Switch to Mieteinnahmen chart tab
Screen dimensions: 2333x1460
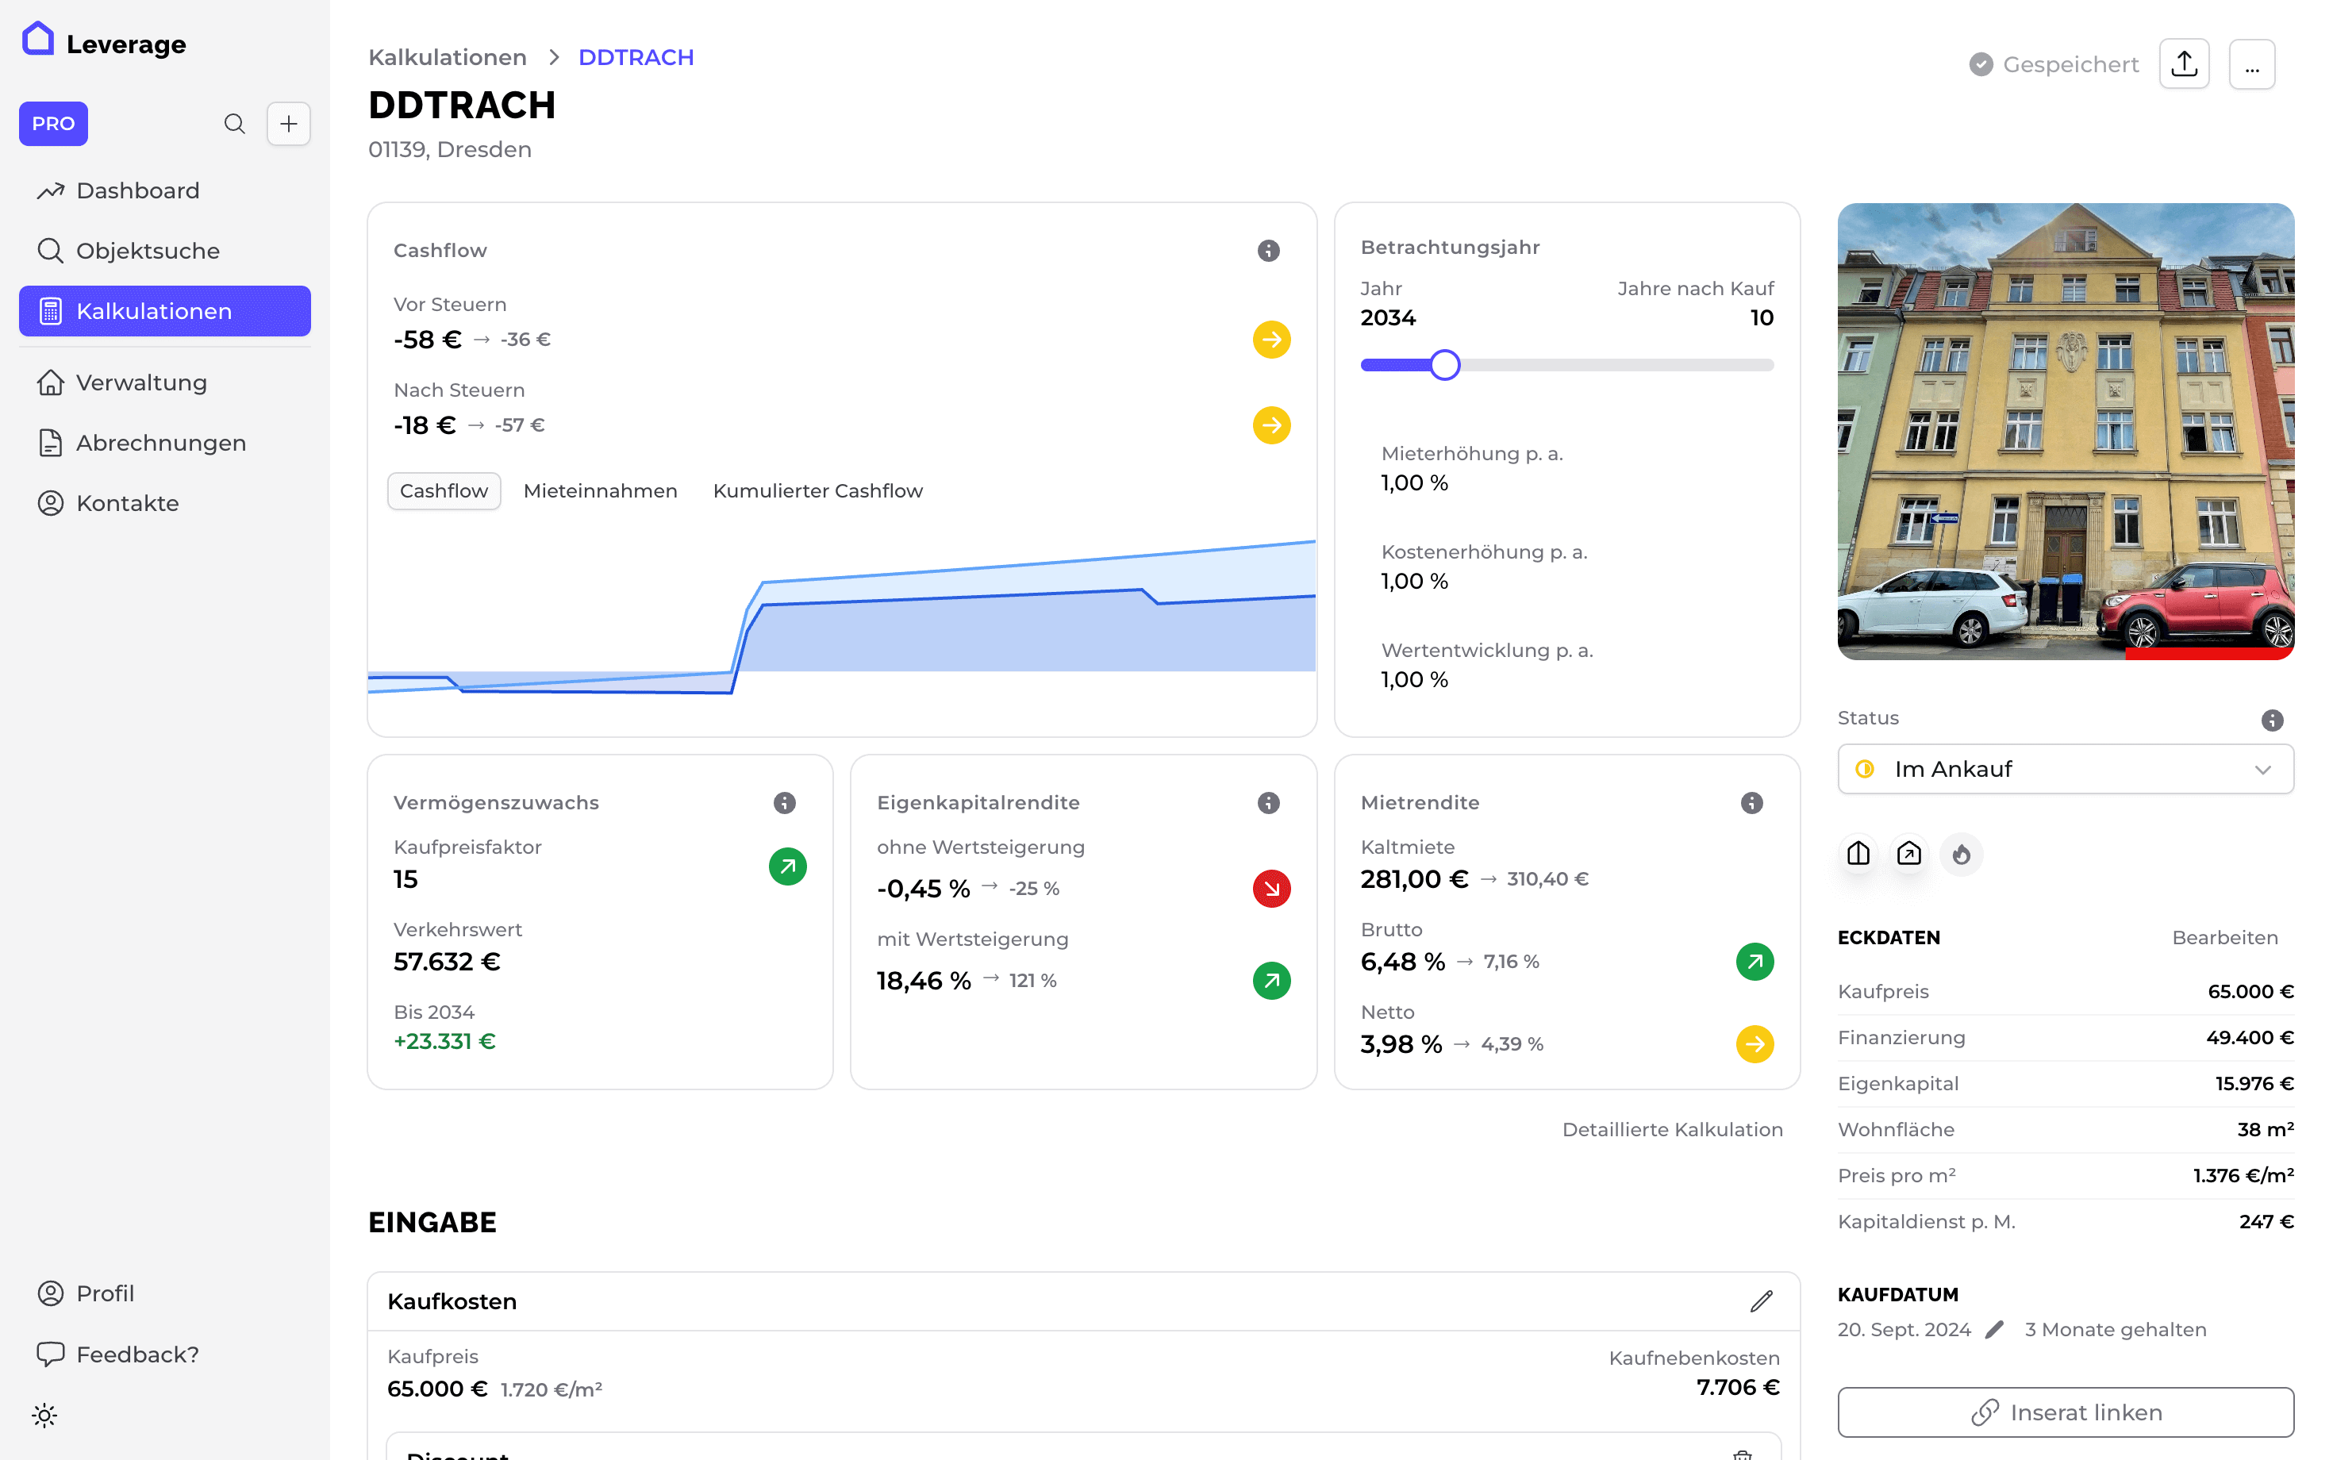600,491
